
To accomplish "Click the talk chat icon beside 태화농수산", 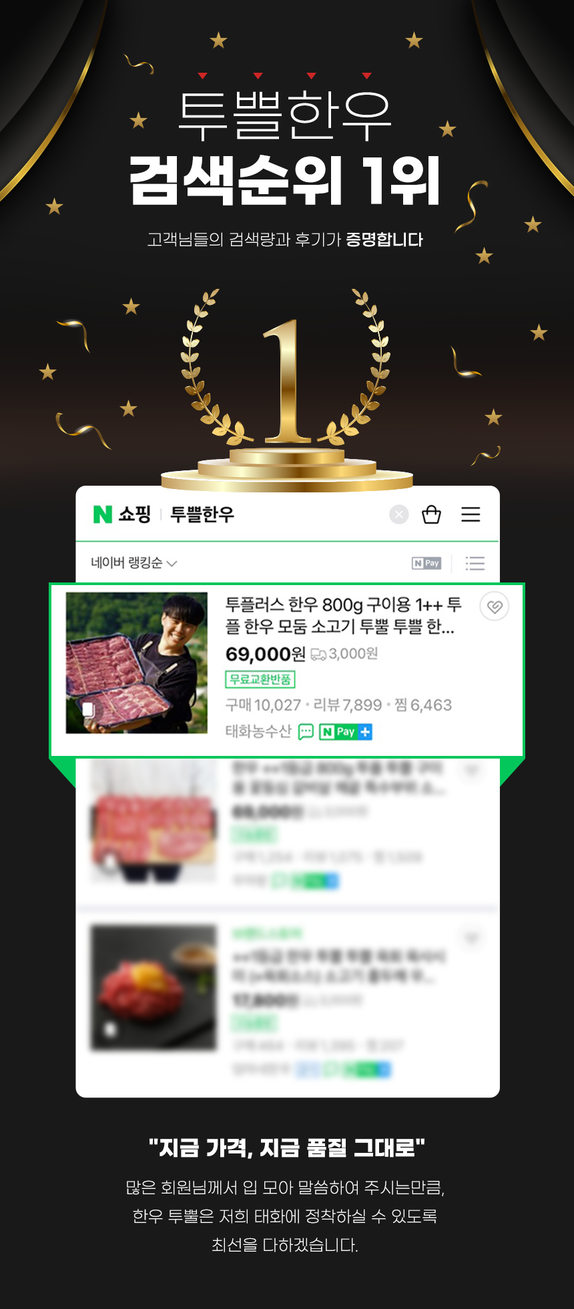I will (x=306, y=732).
